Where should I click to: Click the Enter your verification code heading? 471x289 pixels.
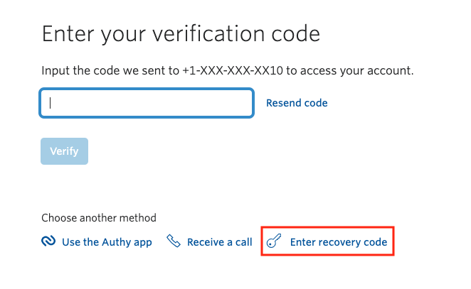(x=181, y=33)
